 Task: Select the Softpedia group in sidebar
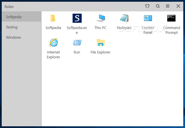[22, 17]
